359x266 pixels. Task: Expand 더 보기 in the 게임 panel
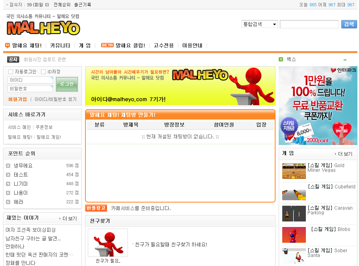tap(343, 154)
